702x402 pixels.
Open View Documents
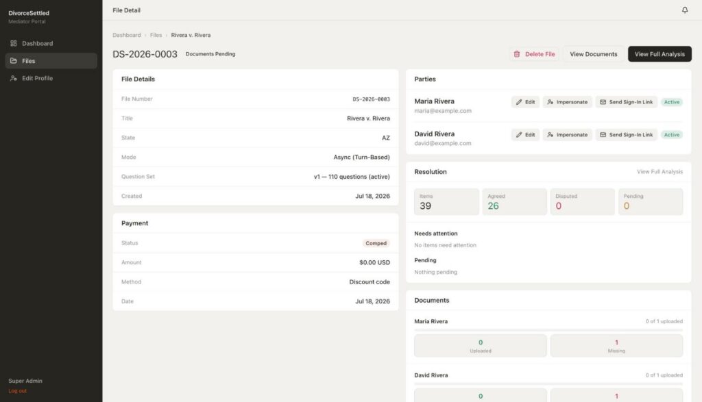(x=593, y=54)
